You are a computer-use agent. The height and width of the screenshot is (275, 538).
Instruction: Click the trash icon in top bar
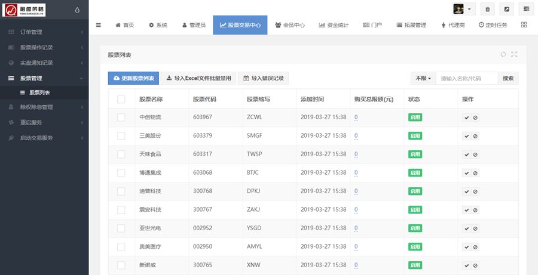(x=488, y=9)
